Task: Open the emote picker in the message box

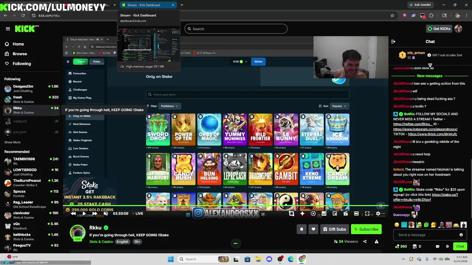Action: click(x=461, y=235)
